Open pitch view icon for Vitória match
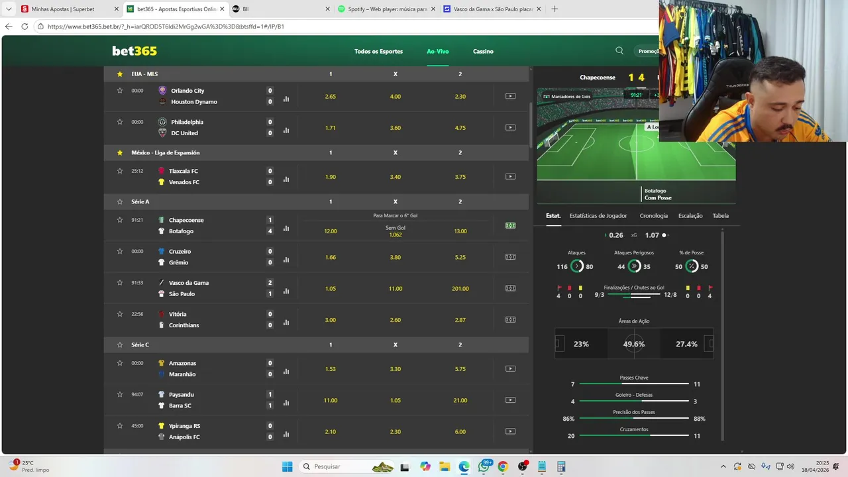 pyautogui.click(x=510, y=319)
